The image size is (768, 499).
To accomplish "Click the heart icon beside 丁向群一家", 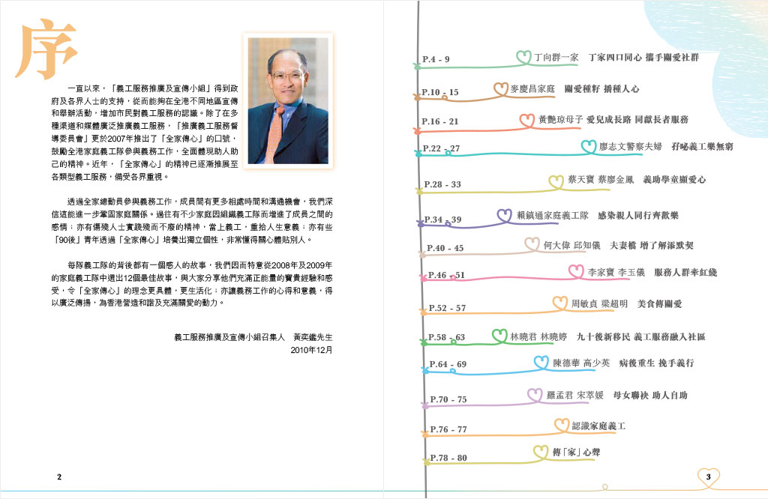I will tap(523, 56).
